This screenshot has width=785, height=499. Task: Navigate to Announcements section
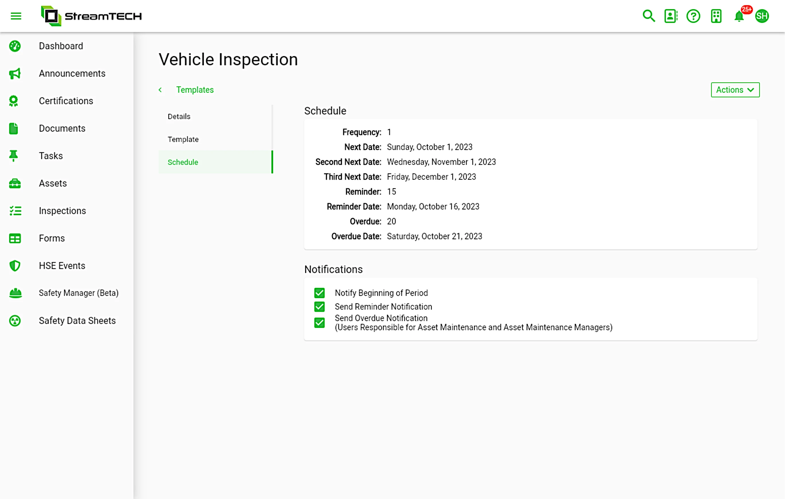tap(72, 73)
